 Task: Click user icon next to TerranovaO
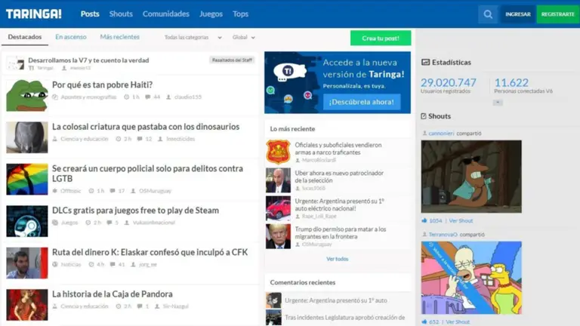click(424, 235)
